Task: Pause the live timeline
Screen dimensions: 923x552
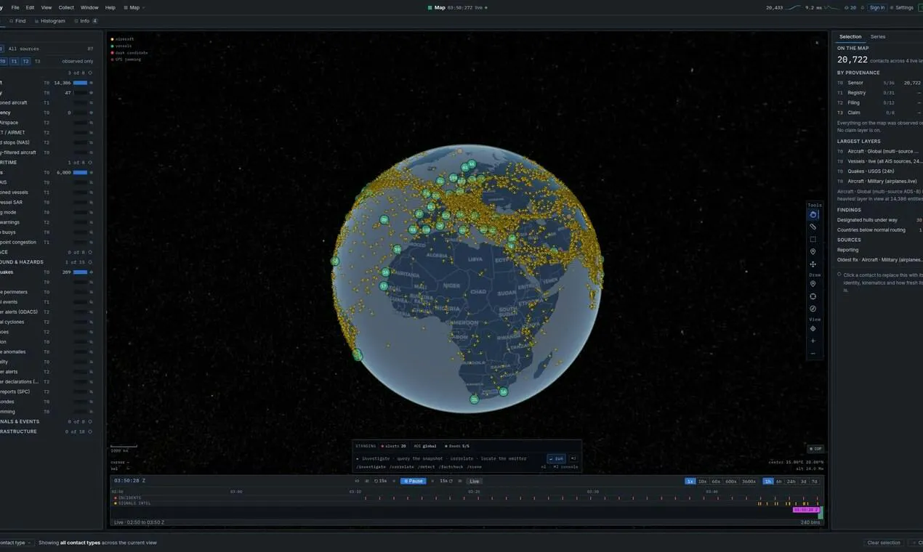Action: pyautogui.click(x=414, y=481)
